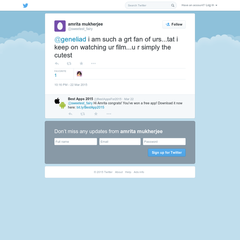Click the Email input field
Image resolution: width=240 pixels, height=240 pixels.
(x=120, y=141)
